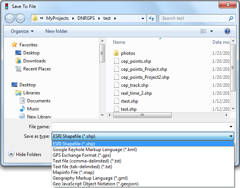The width and height of the screenshot is (240, 188).
Task: Open the Help button
Action: pos(227,31)
